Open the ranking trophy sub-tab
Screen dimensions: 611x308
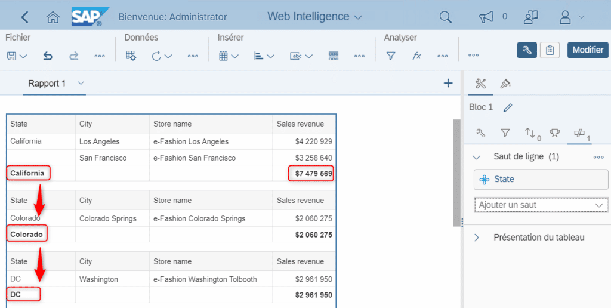(554, 133)
